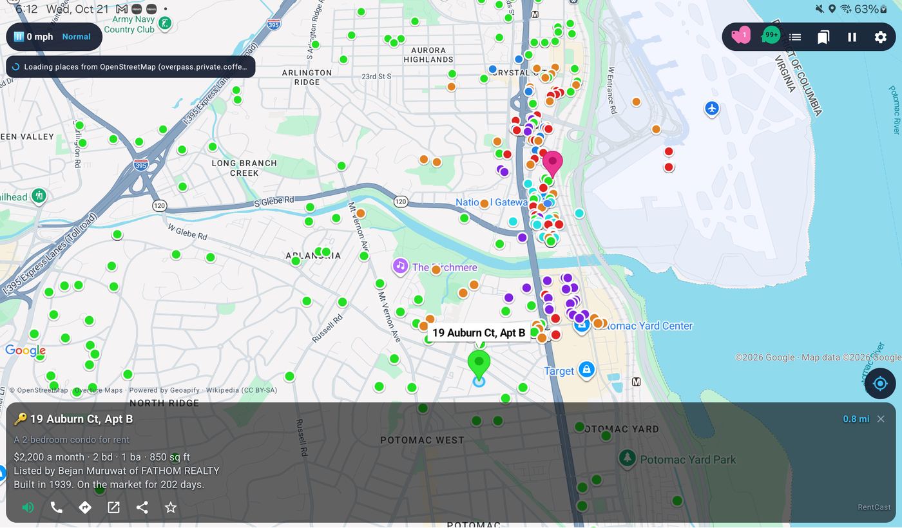Tap the 19 Auburn Ct, Apt B panel title

pos(81,419)
